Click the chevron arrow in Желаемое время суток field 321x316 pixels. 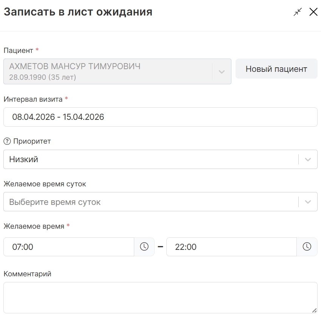(308, 202)
